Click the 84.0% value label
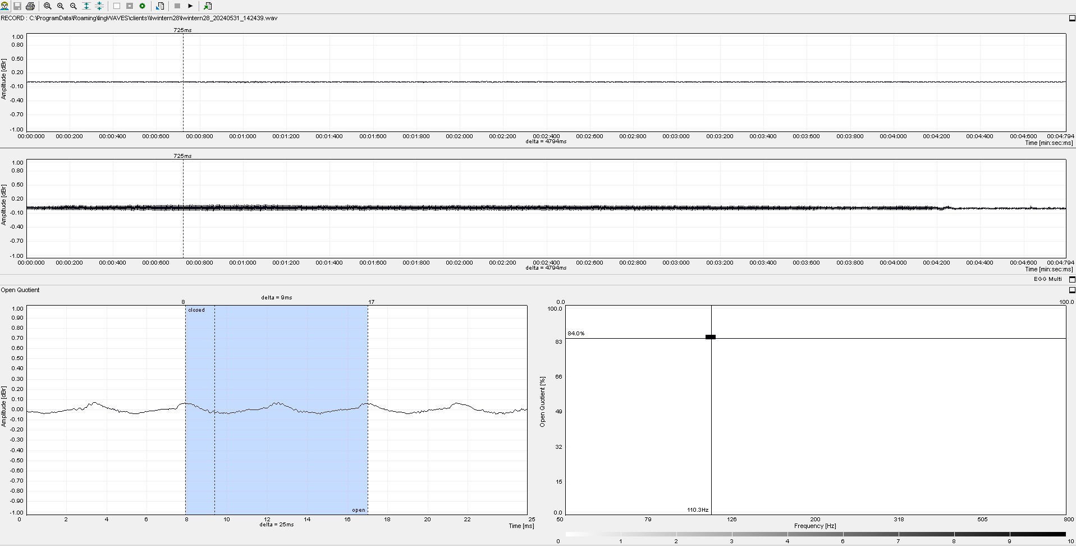This screenshot has width=1076, height=546. click(576, 334)
